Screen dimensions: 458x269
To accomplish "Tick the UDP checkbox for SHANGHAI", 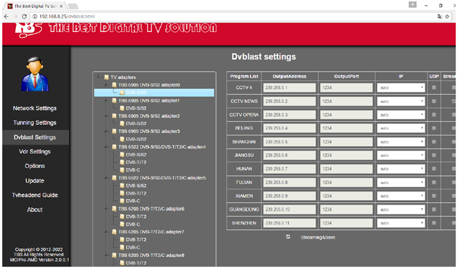I will pyautogui.click(x=434, y=141).
